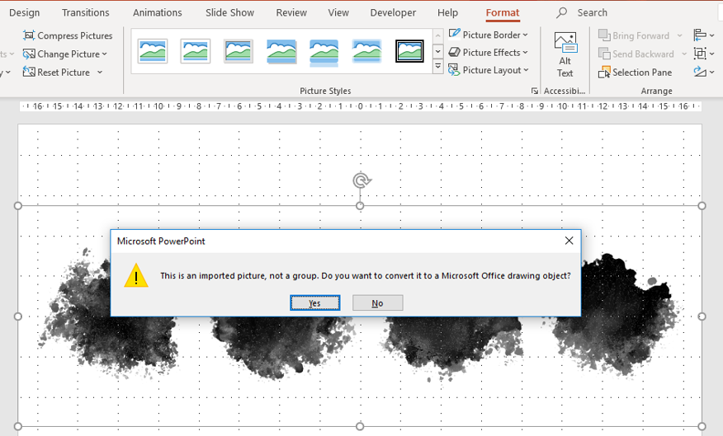This screenshot has height=436, width=723.
Task: Click No in PowerPoint dialog
Action: click(x=378, y=303)
